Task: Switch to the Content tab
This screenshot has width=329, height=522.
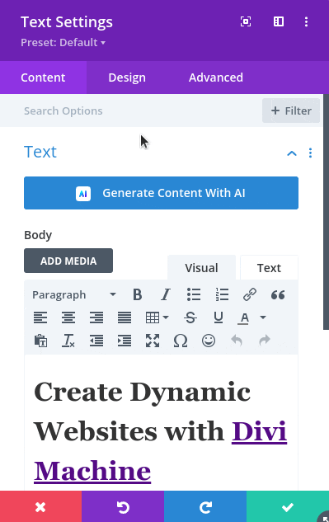Action: click(x=43, y=78)
